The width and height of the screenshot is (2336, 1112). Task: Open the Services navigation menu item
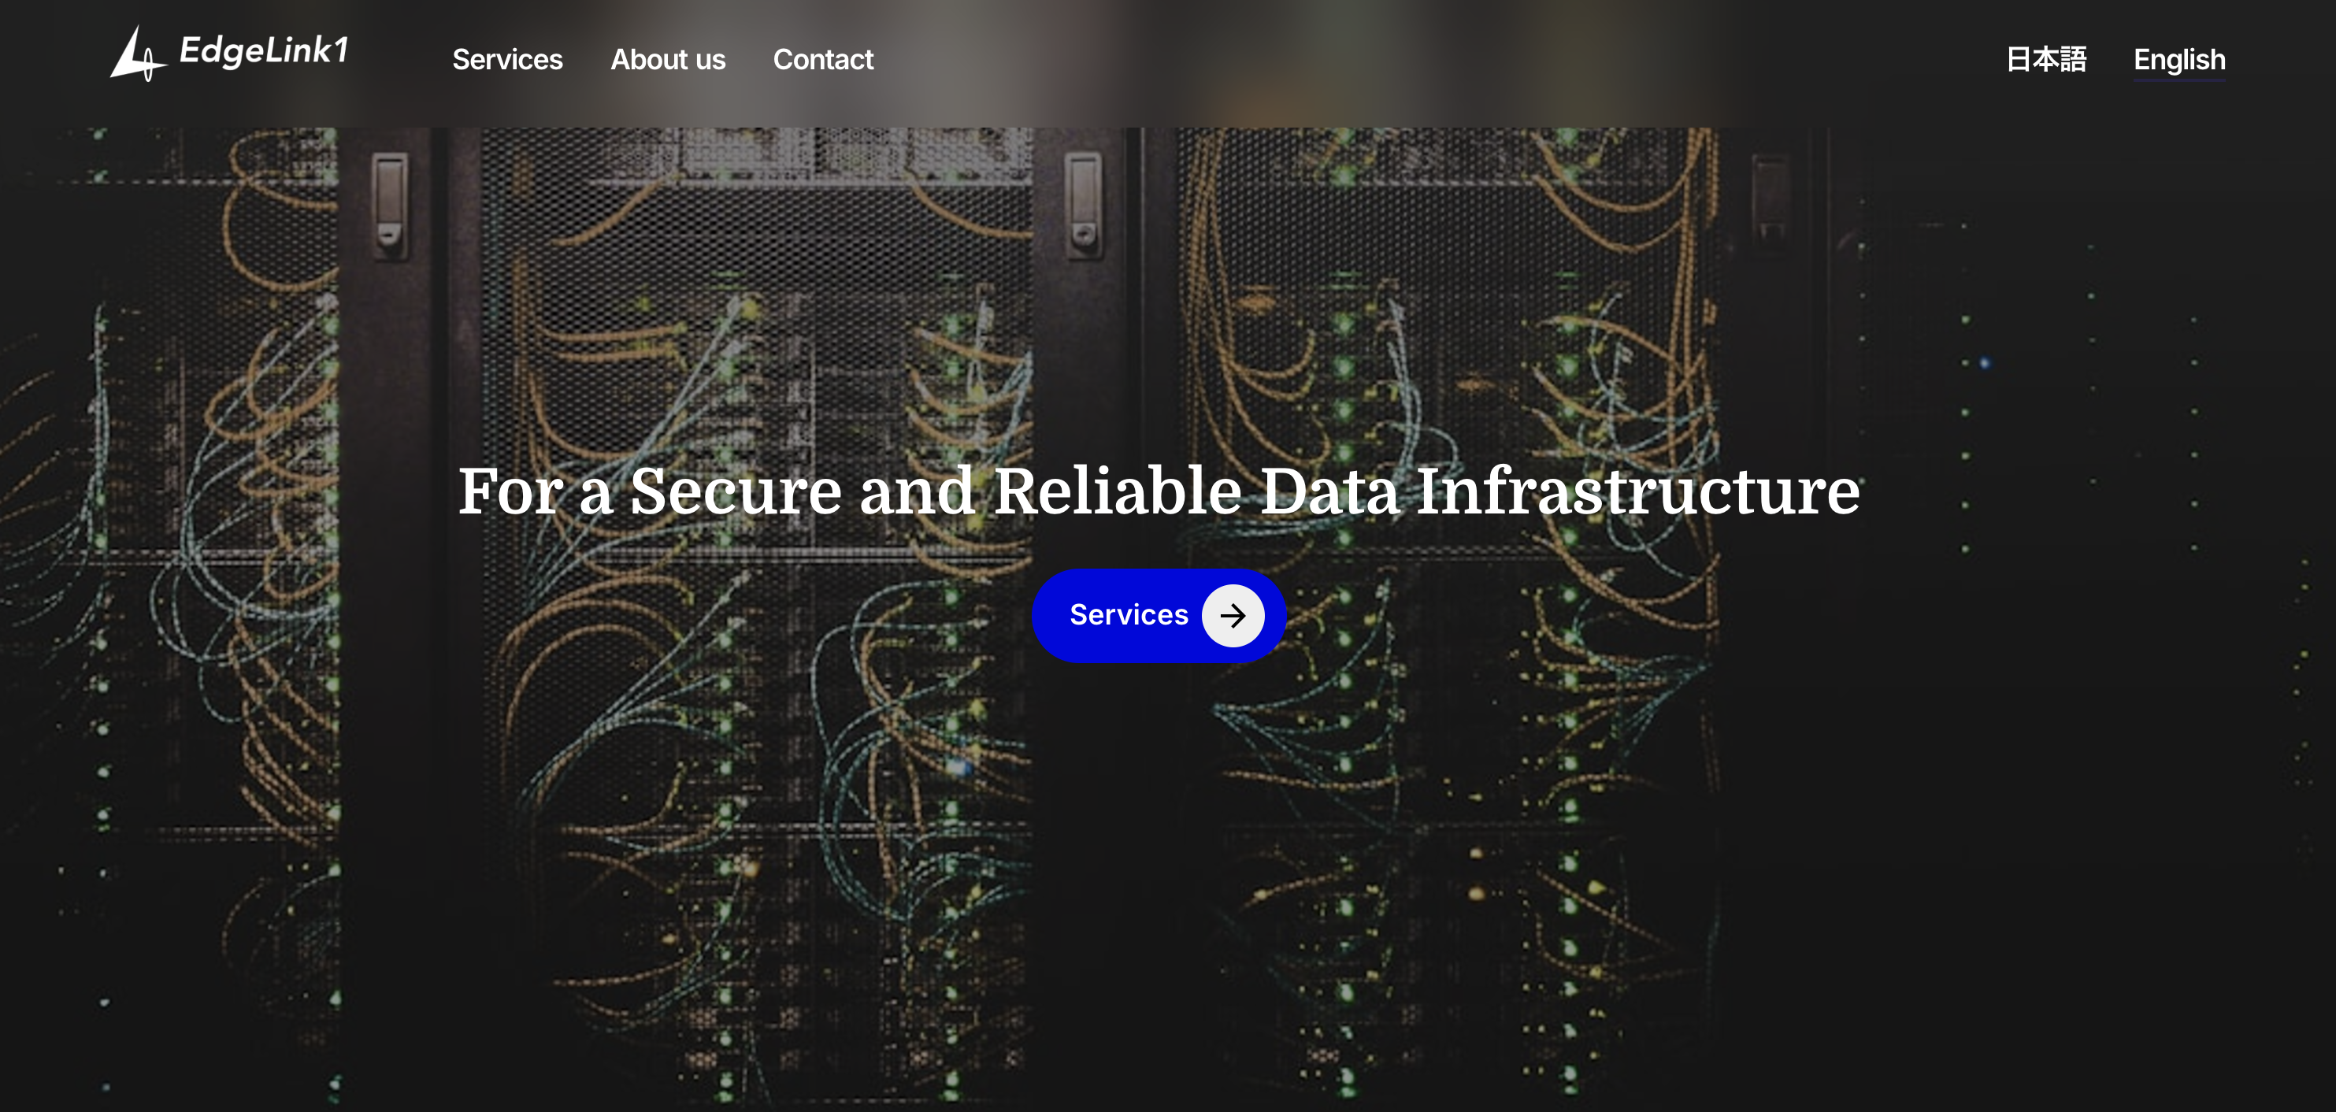(x=507, y=60)
